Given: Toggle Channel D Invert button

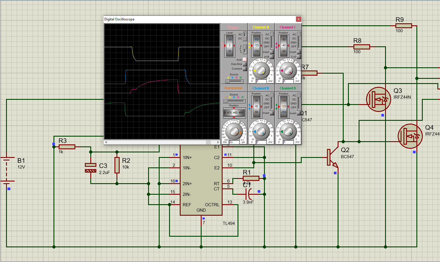Looking at the screenshot, I should tap(299, 113).
